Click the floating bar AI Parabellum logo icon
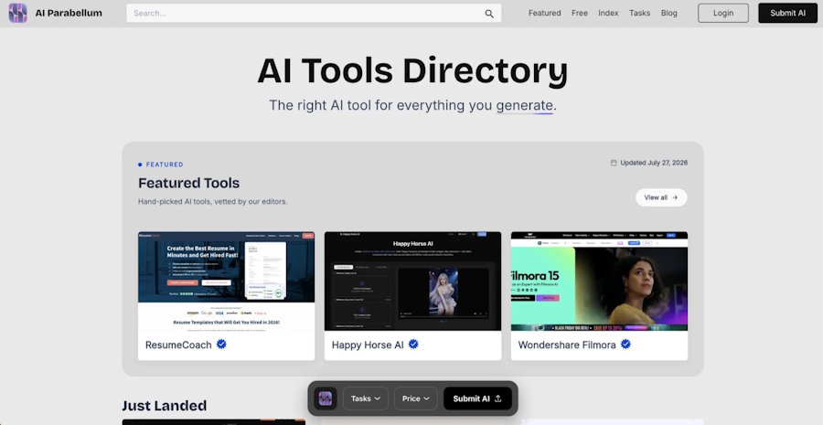Screen dimensions: 823x425 click(326, 398)
